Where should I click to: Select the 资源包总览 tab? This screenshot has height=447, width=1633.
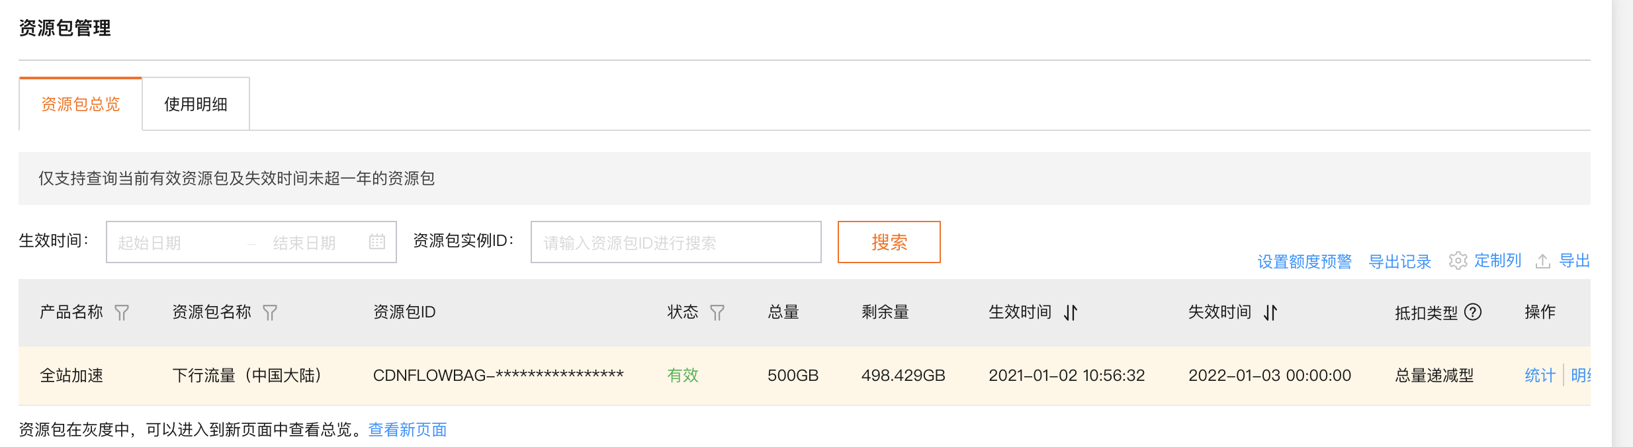point(81,104)
